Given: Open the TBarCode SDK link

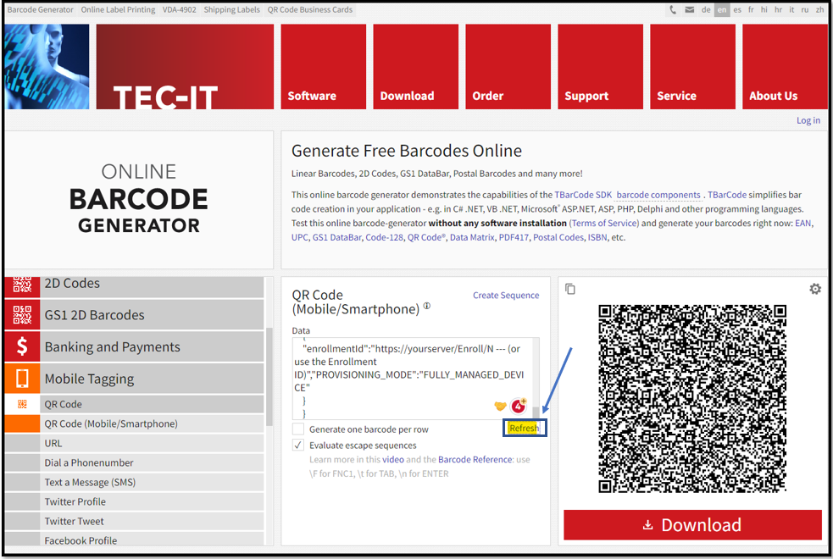Looking at the screenshot, I should (583, 195).
